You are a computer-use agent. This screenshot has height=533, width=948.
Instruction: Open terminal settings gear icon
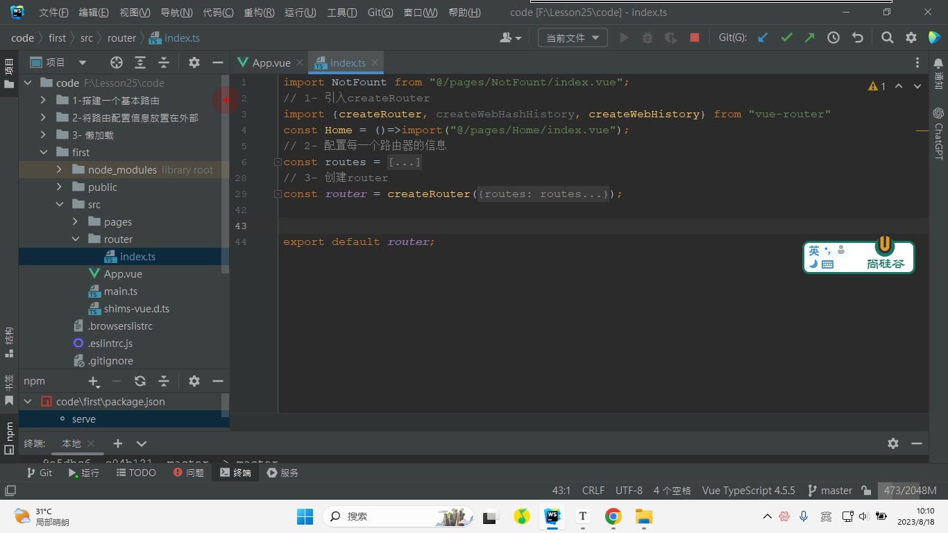[x=893, y=443]
